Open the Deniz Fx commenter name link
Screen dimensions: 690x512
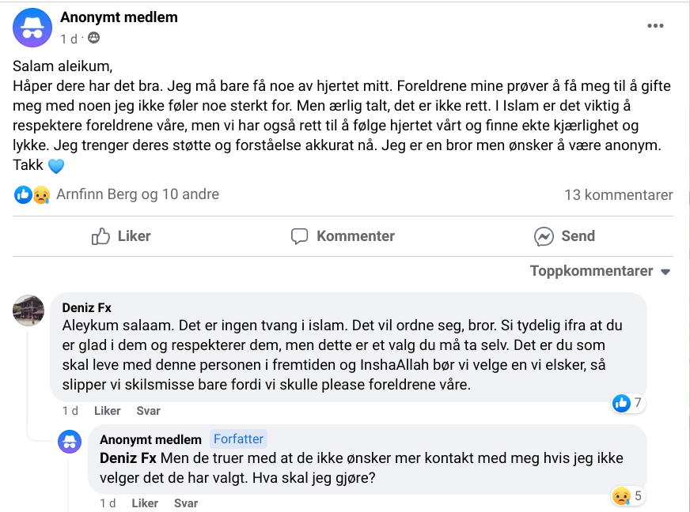87,308
